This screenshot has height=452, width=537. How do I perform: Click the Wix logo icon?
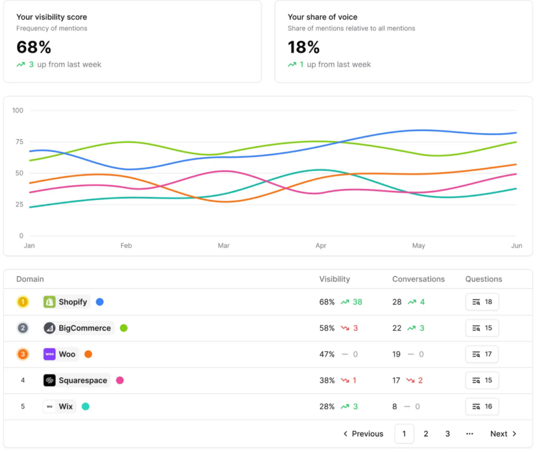(x=50, y=406)
